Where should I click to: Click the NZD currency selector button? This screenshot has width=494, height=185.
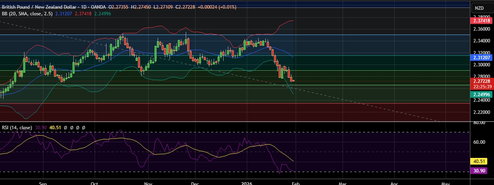(x=479, y=8)
